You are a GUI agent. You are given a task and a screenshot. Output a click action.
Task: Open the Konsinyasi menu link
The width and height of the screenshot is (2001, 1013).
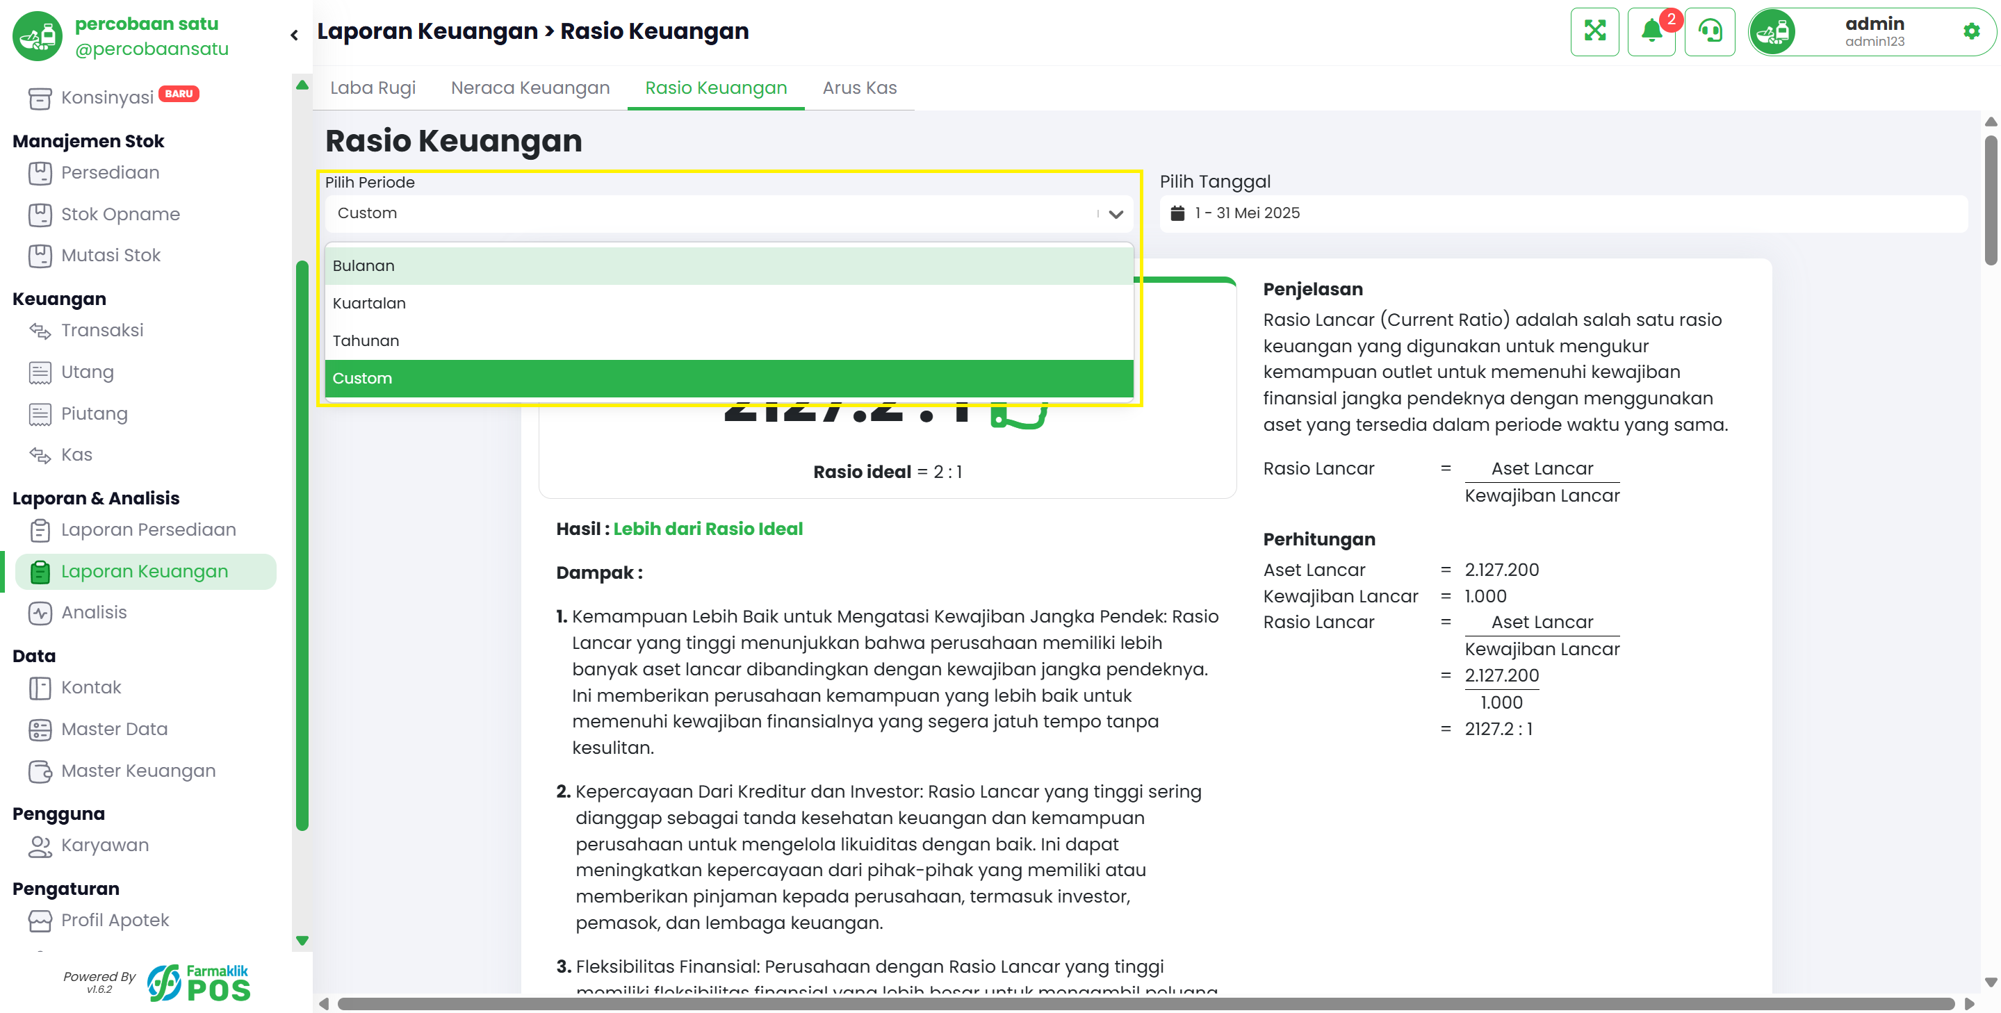click(107, 98)
